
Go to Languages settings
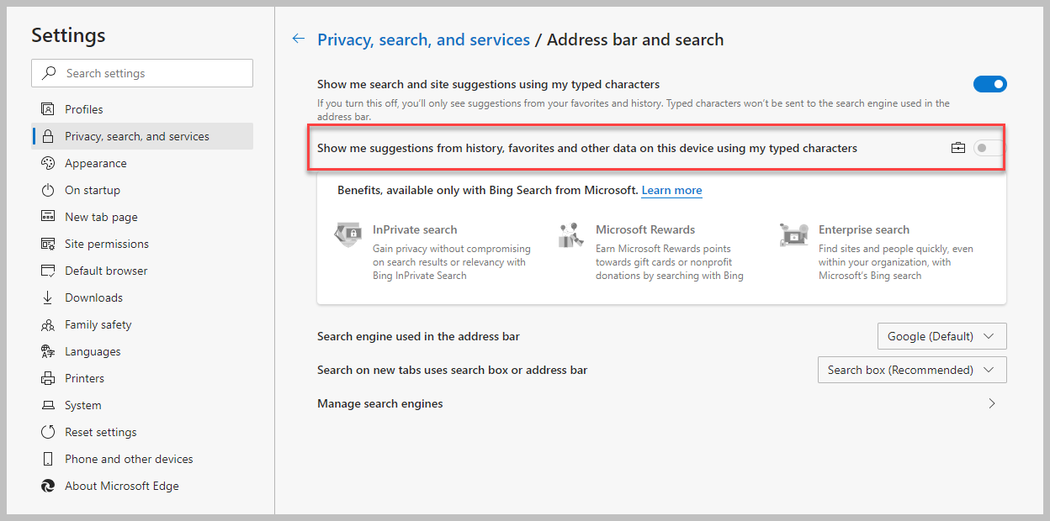coord(93,351)
